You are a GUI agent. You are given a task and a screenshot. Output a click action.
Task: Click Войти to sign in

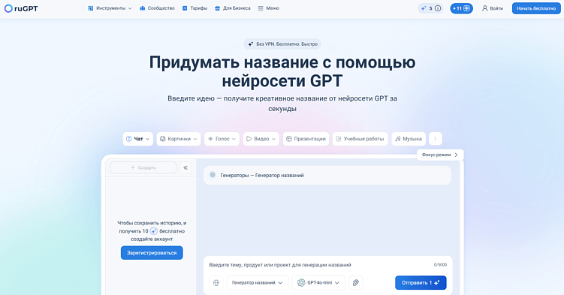coord(493,8)
